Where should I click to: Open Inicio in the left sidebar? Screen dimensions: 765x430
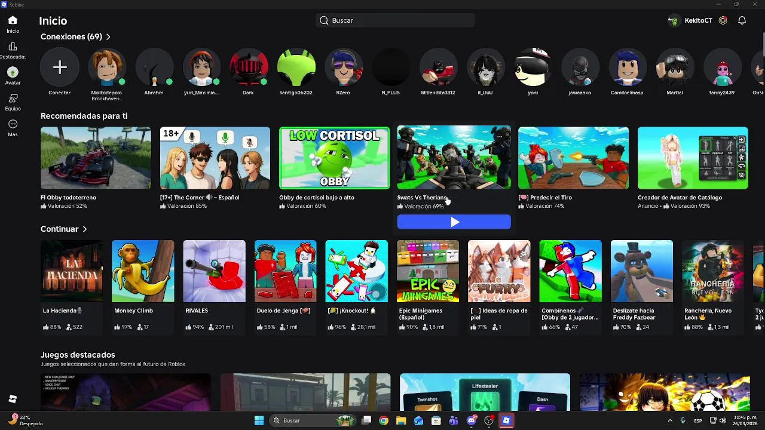[13, 24]
